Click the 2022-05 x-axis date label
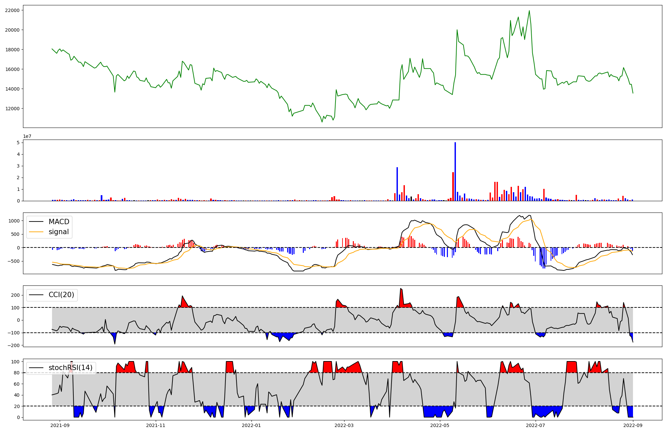Screen dimensions: 667x433 [440, 425]
